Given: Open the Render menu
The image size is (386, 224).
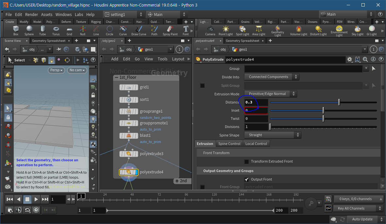Looking at the screenshot, I should click(x=31, y=14).
